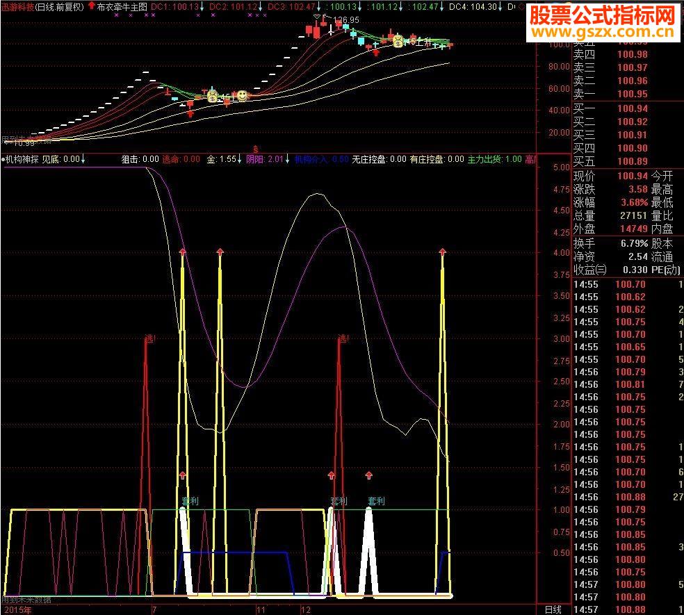
Task: Click the second 逃! sell signal label
Action: [x=344, y=338]
